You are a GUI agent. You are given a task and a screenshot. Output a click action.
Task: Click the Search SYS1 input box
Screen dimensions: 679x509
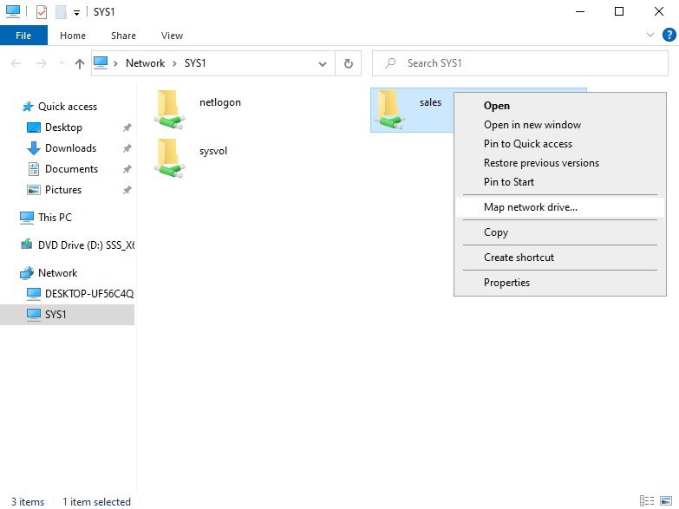click(x=520, y=63)
